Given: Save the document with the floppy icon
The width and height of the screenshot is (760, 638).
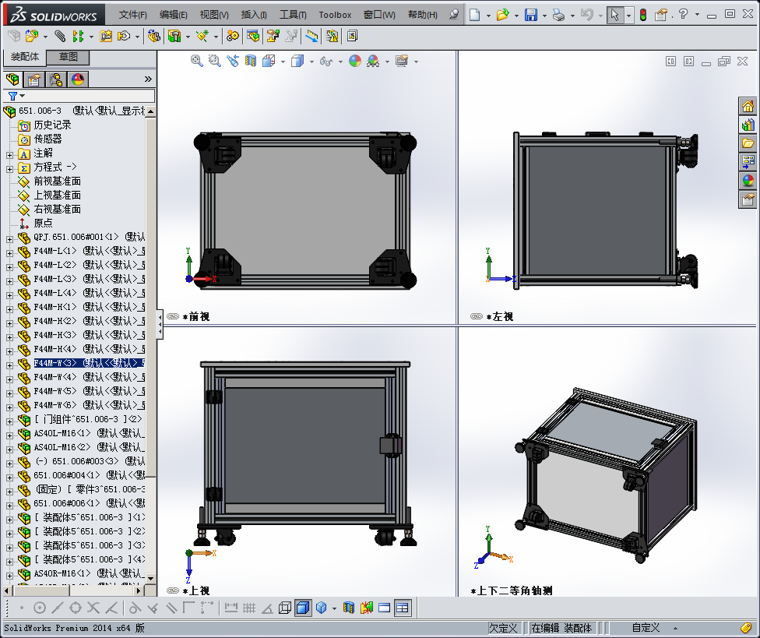Looking at the screenshot, I should [x=531, y=15].
